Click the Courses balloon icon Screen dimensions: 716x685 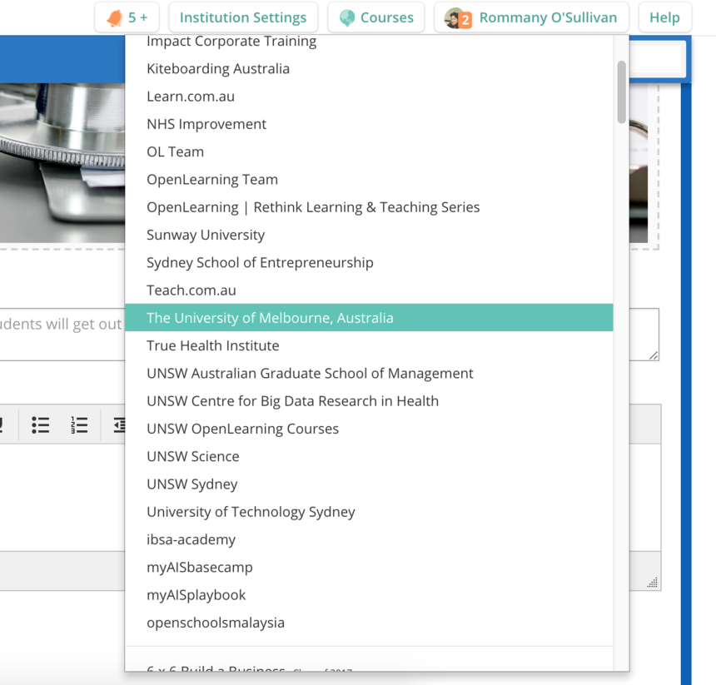(347, 17)
